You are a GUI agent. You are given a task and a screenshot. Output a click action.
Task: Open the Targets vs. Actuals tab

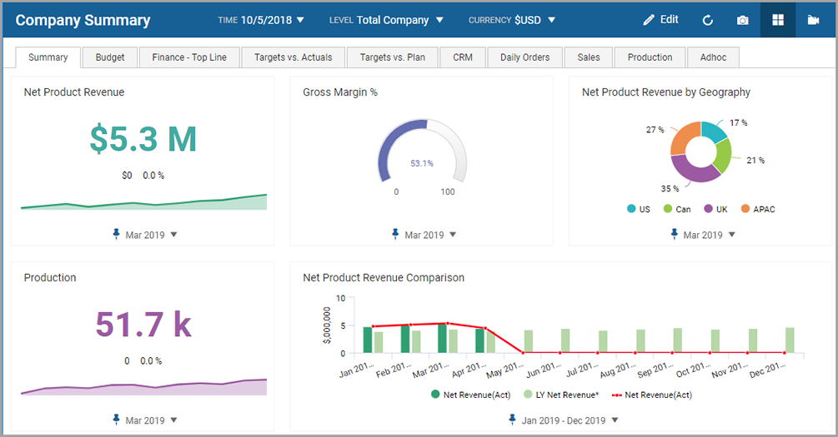point(293,57)
